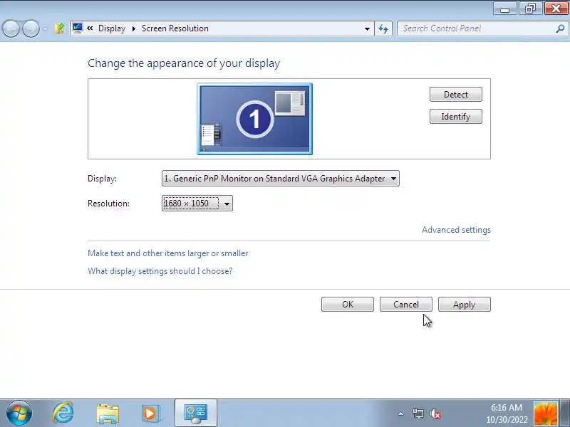Open Advanced settings link

[x=456, y=230]
